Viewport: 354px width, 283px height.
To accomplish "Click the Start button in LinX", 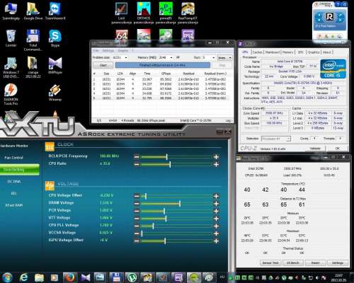I will [103, 65].
